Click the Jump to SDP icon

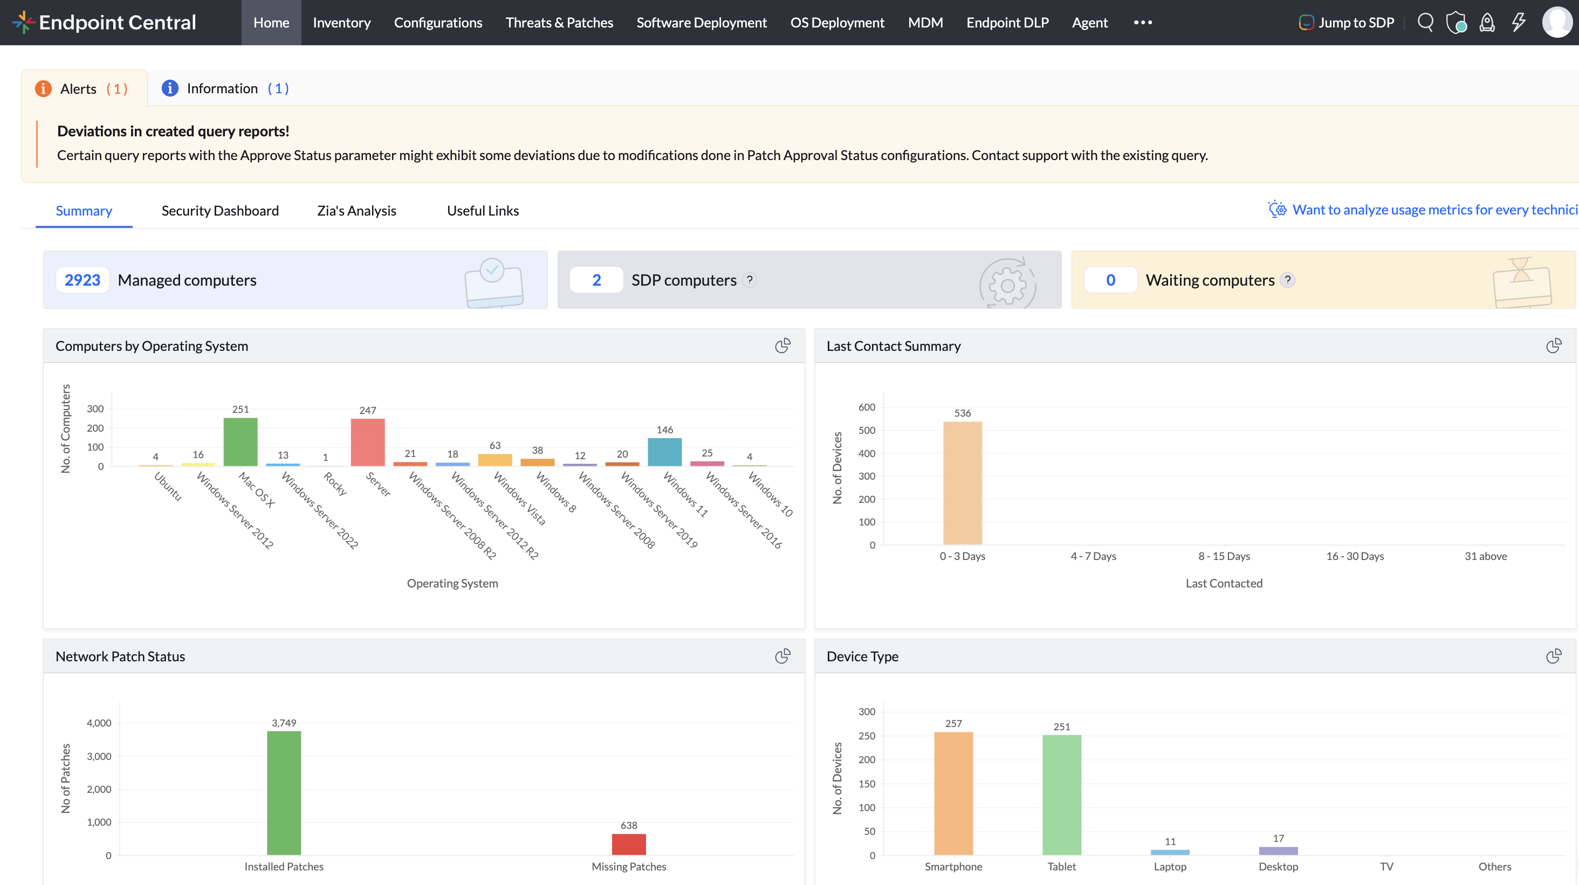(1306, 23)
